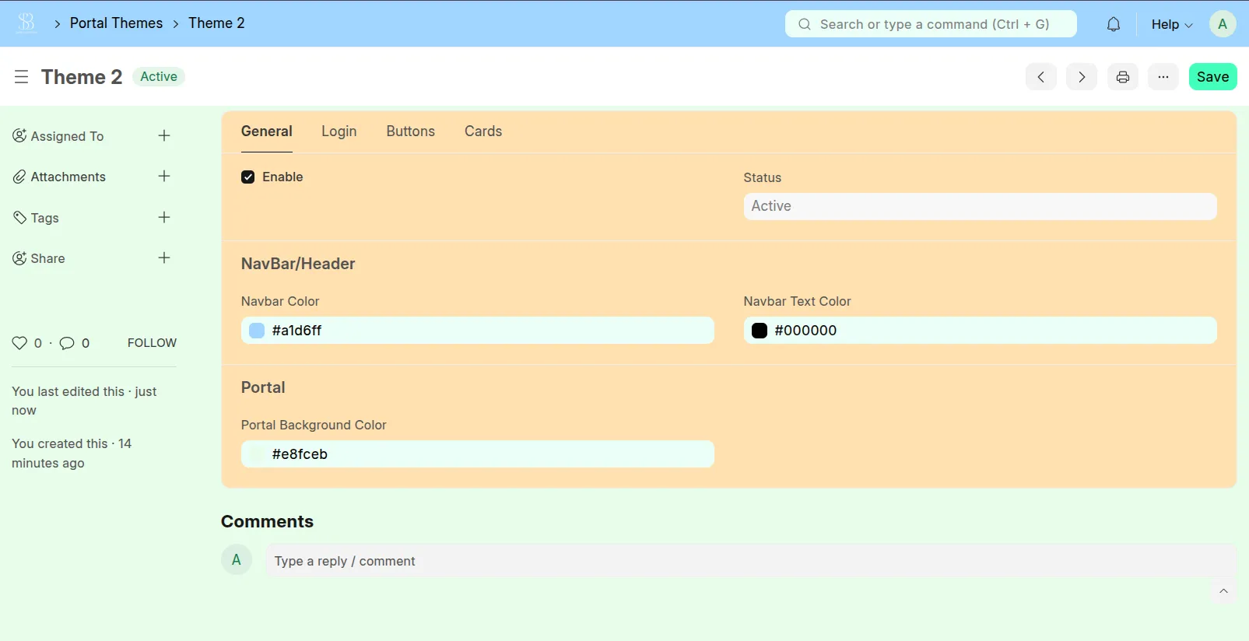Open the Help dropdown menu
Screen dimensions: 1249x641
tap(1171, 24)
